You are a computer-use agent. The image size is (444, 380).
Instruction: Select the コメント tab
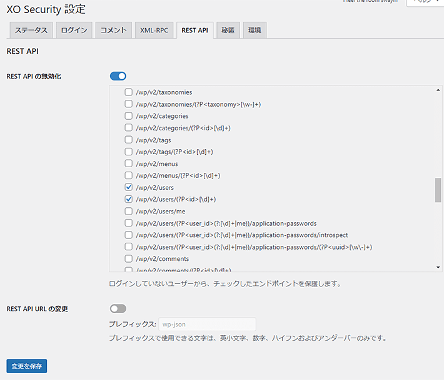pyautogui.click(x=114, y=30)
